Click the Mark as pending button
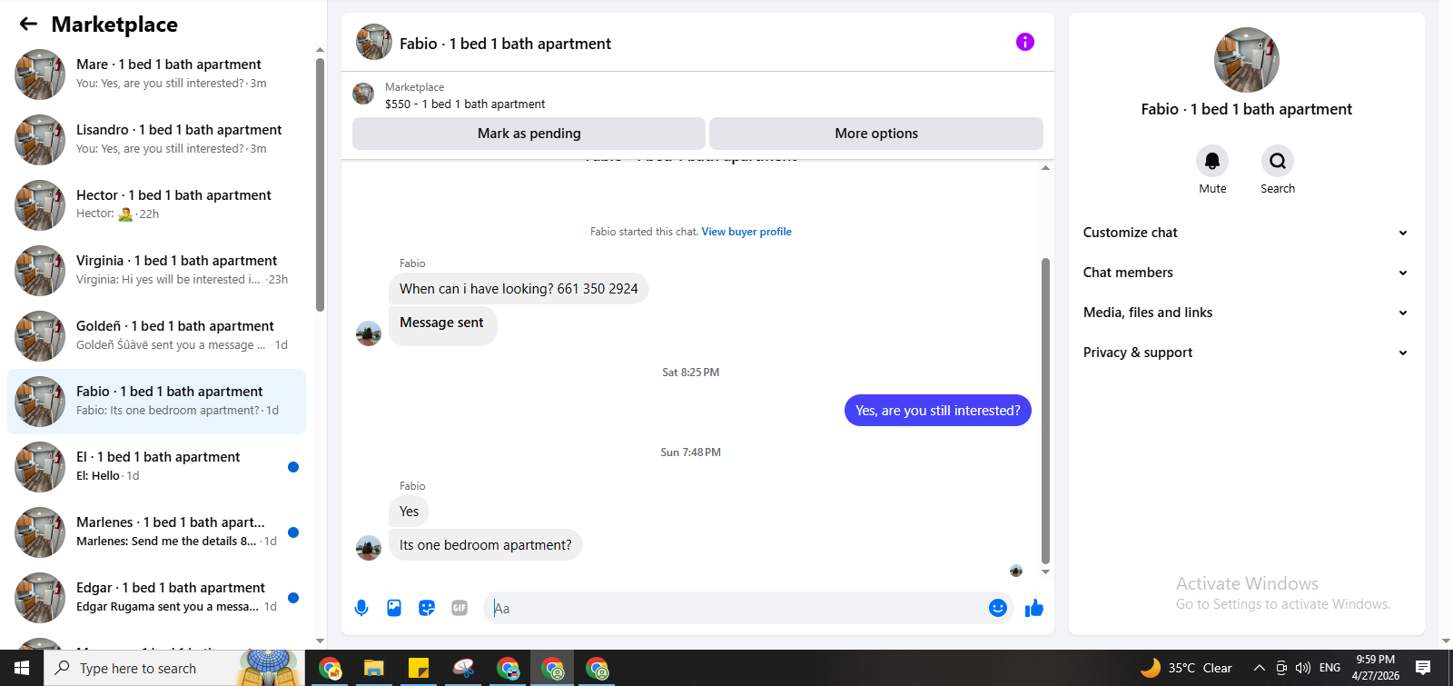1453x686 pixels. pyautogui.click(x=529, y=134)
